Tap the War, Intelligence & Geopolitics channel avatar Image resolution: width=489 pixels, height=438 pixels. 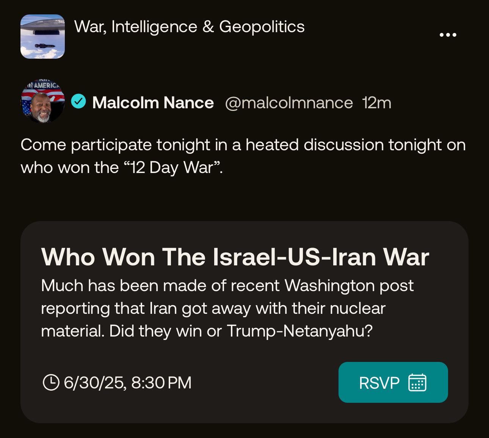click(x=42, y=36)
